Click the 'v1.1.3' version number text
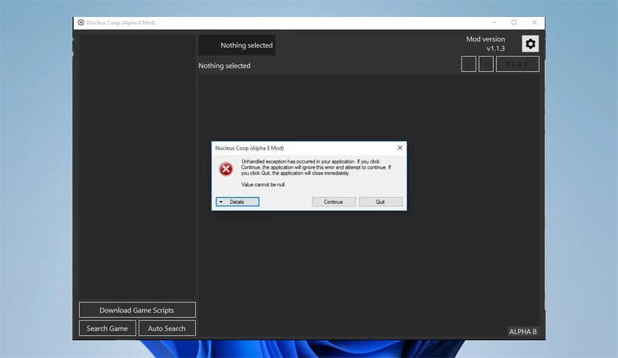618x358 pixels. point(495,49)
